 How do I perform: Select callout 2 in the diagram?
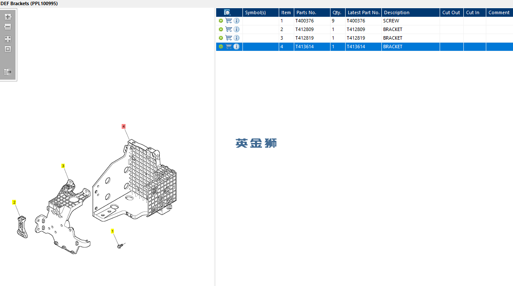(14, 202)
